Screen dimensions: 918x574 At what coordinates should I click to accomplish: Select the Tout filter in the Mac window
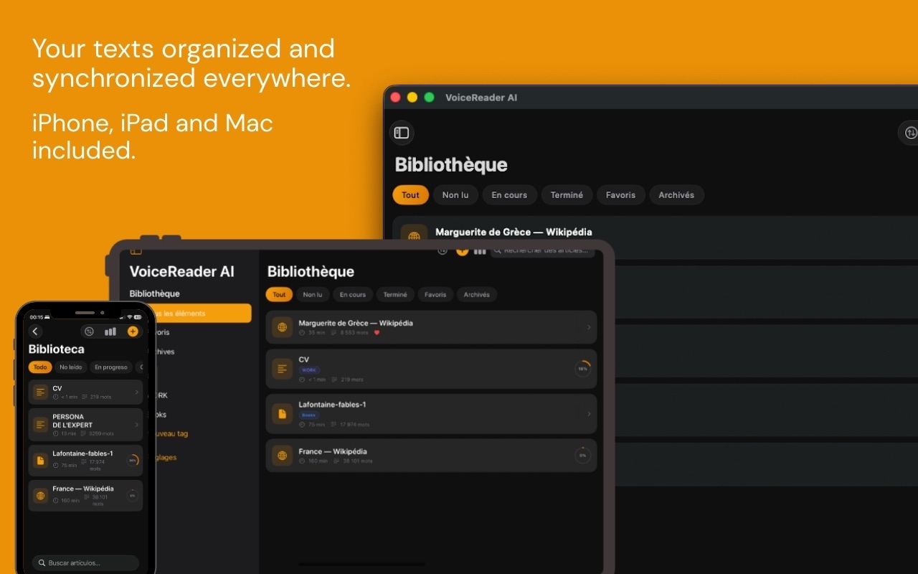tap(411, 195)
